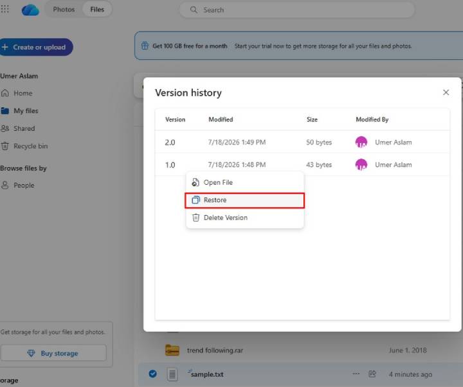Open the app launcher grid icon
This screenshot has height=387, width=463.
pos(5,9)
